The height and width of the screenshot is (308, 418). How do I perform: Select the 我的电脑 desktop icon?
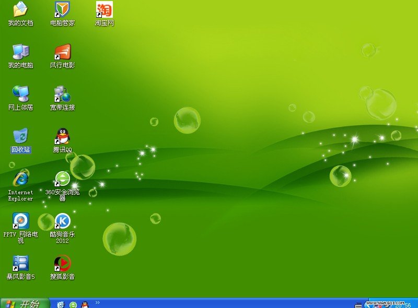click(x=20, y=52)
